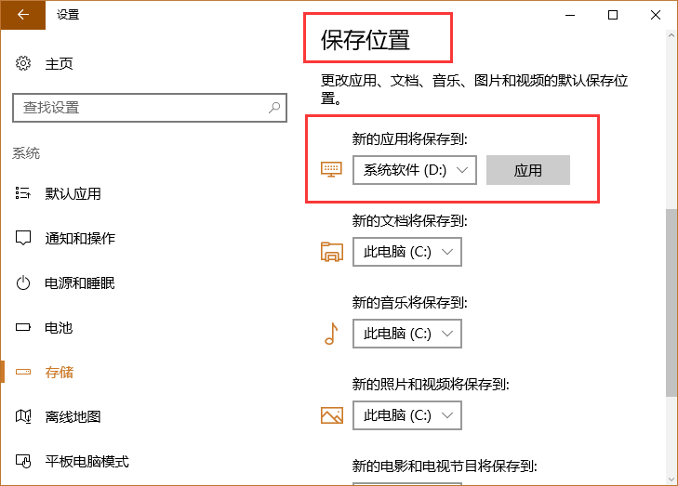Screen dimensions: 678x486
Task: Click the back arrow button
Action: pyautogui.click(x=22, y=15)
